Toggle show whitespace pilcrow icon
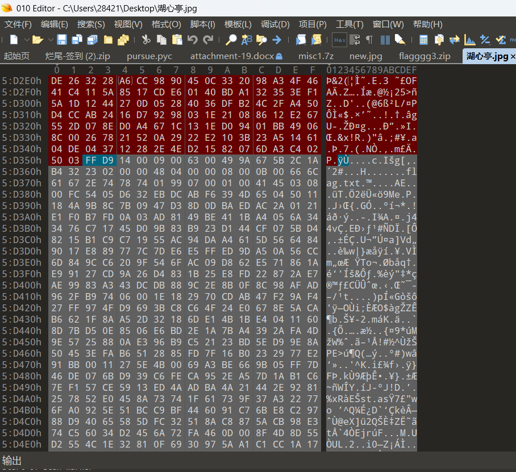 click(x=369, y=40)
